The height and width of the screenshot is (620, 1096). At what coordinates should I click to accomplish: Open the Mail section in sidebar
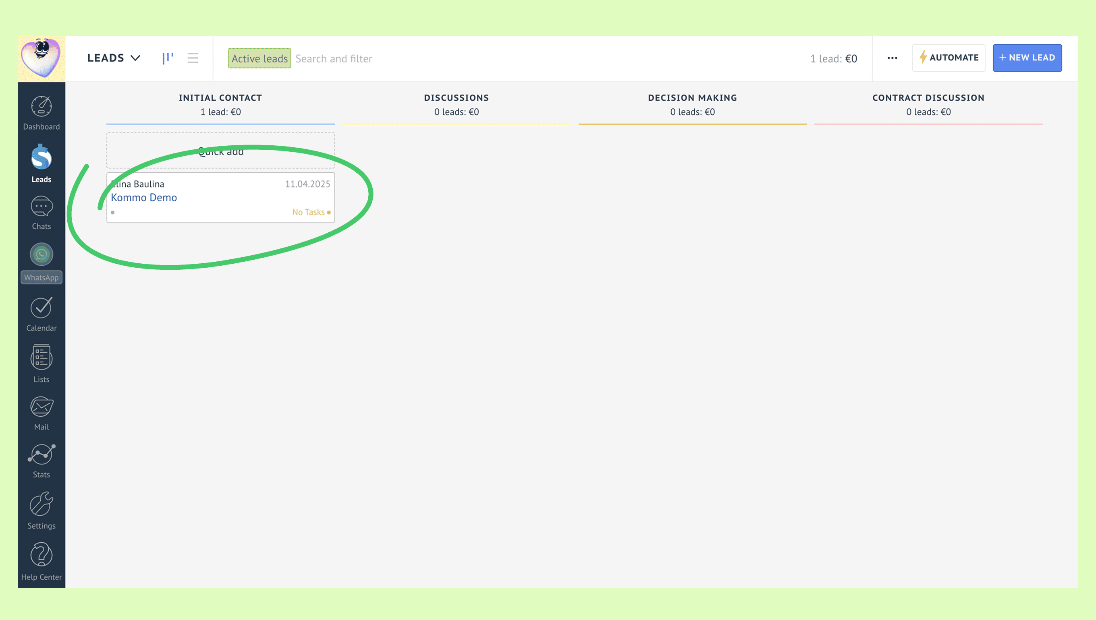(x=42, y=414)
